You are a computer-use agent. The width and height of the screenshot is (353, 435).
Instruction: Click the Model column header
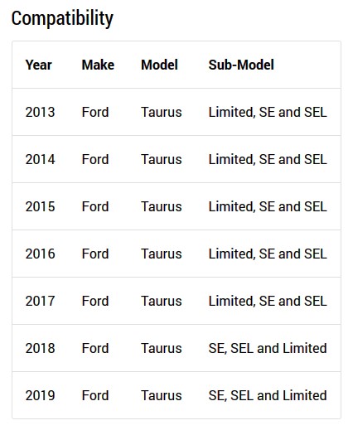tap(159, 65)
